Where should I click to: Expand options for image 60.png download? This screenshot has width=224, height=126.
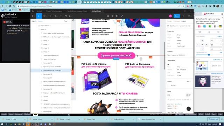coord(133,119)
